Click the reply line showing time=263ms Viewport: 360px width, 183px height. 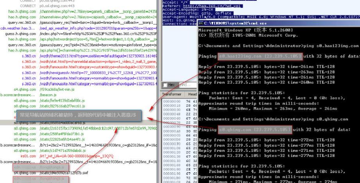267,72
